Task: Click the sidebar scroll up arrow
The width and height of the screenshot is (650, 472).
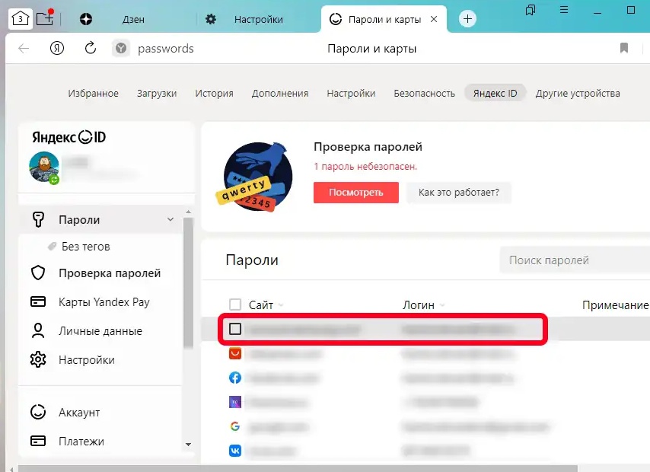Action: tap(188, 212)
